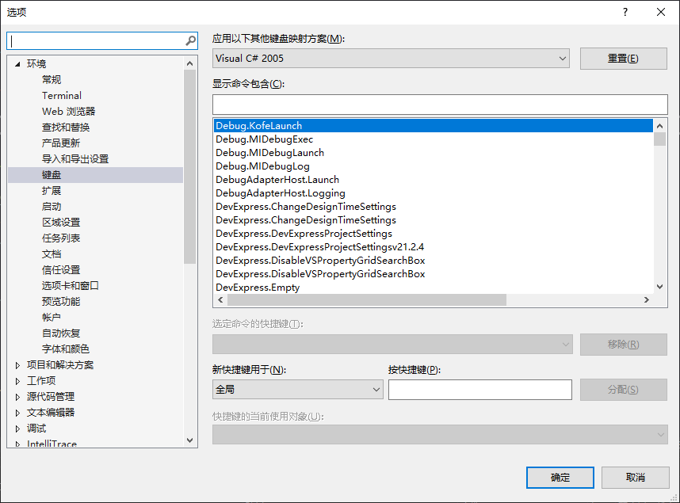Click inside the 按快捷键 input box
This screenshot has height=503, width=680.
pos(479,389)
